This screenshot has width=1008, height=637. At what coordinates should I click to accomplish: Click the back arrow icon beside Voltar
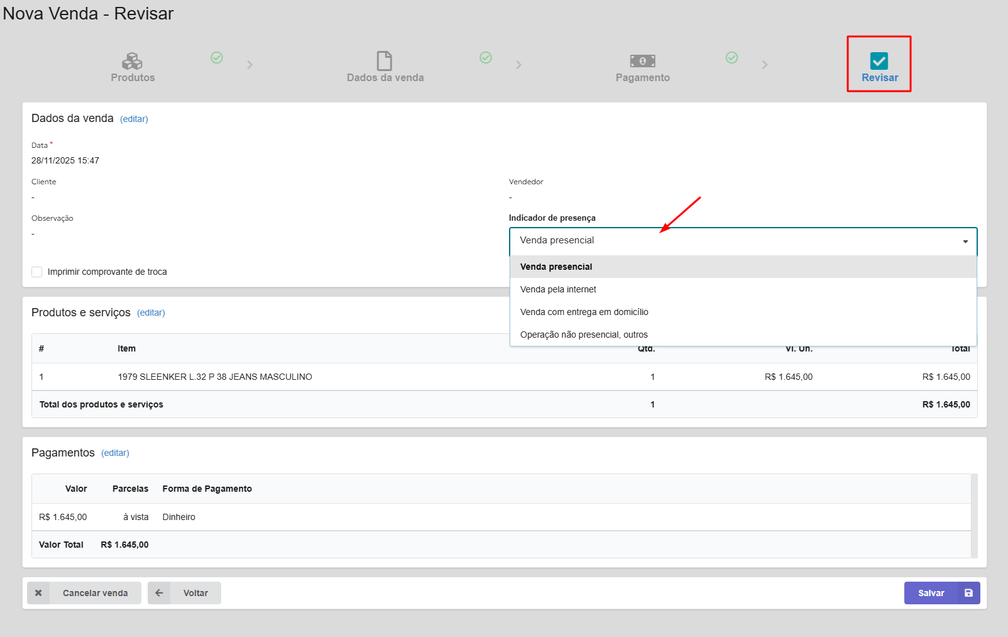click(x=159, y=593)
